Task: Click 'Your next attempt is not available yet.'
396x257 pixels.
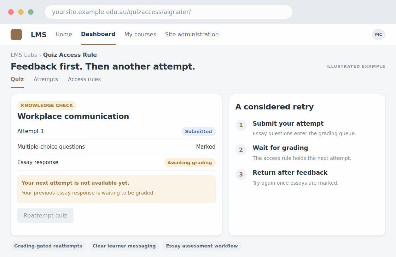Action: pos(75,183)
